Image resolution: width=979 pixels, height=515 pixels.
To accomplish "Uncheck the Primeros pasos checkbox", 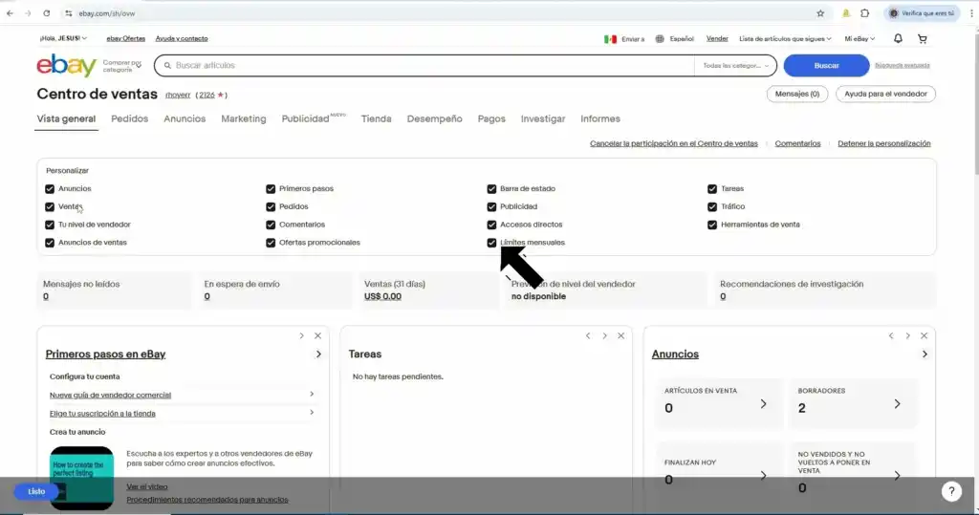I will pos(271,188).
